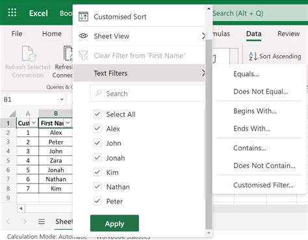Click the Search (Alt + Q) box
This screenshot has width=308, height=240.
click(x=260, y=13)
